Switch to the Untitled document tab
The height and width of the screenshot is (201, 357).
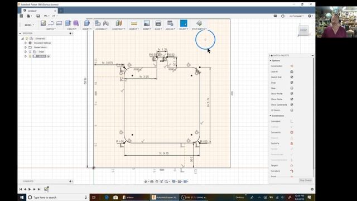pyautogui.click(x=40, y=11)
